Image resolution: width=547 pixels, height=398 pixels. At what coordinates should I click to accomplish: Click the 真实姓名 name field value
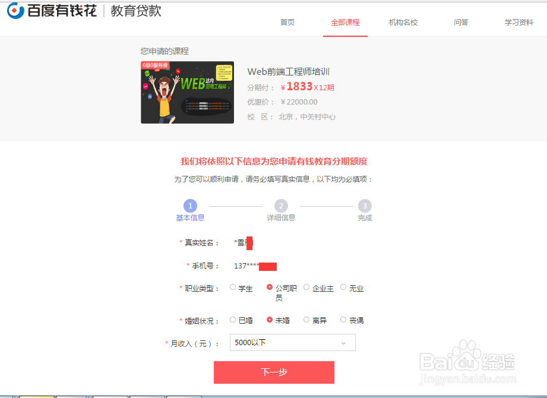pyautogui.click(x=243, y=243)
